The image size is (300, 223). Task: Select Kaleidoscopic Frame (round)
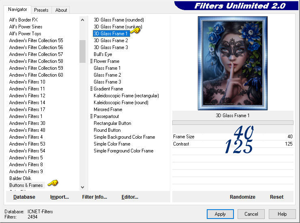[x=121, y=103]
